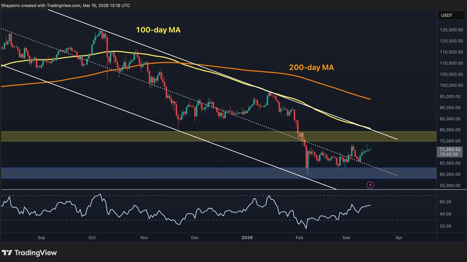Click the RSI 60.00 axis label
The image size is (467, 262).
446,202
